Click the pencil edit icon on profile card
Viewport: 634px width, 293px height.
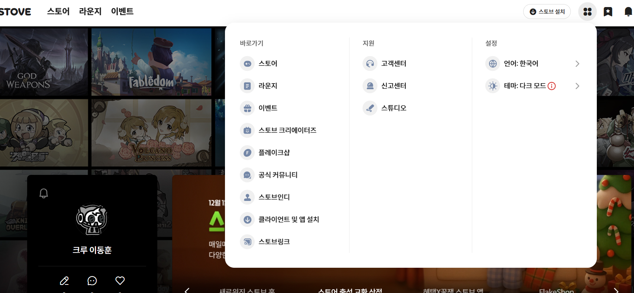pyautogui.click(x=64, y=281)
